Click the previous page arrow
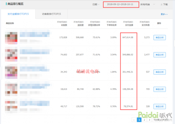Screen dimensions: 175x124 (x=134, y=120)
